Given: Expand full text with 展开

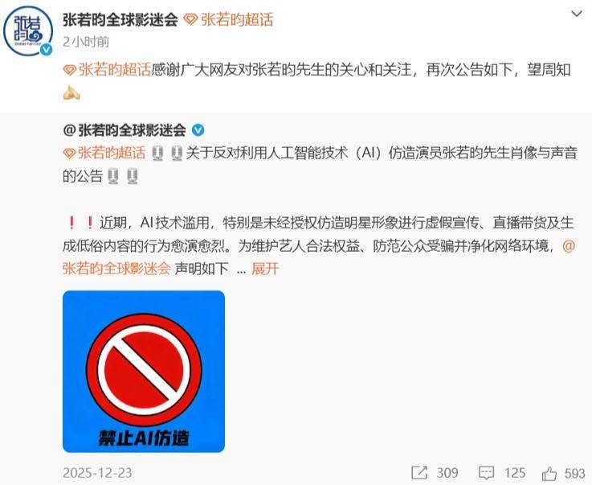Looking at the screenshot, I should (x=265, y=269).
